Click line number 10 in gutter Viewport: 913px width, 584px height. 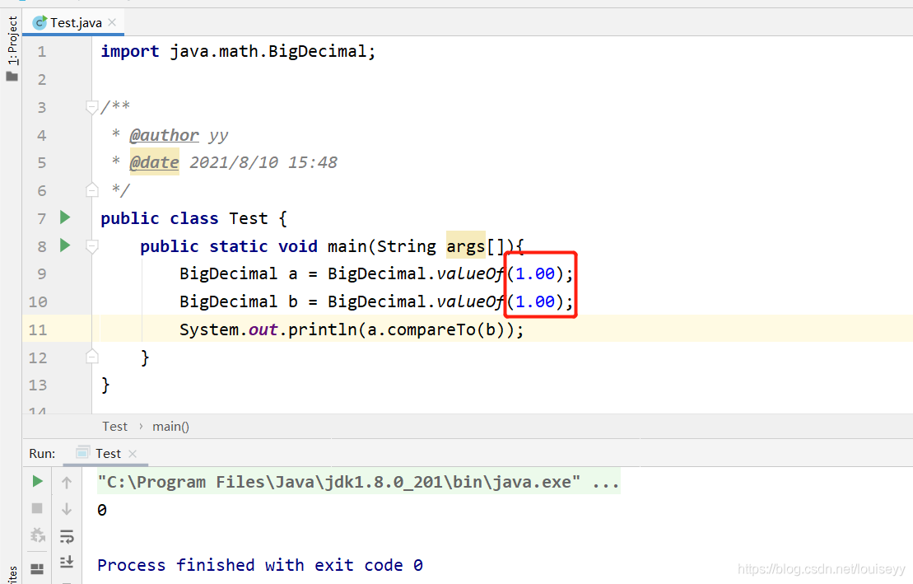point(38,302)
